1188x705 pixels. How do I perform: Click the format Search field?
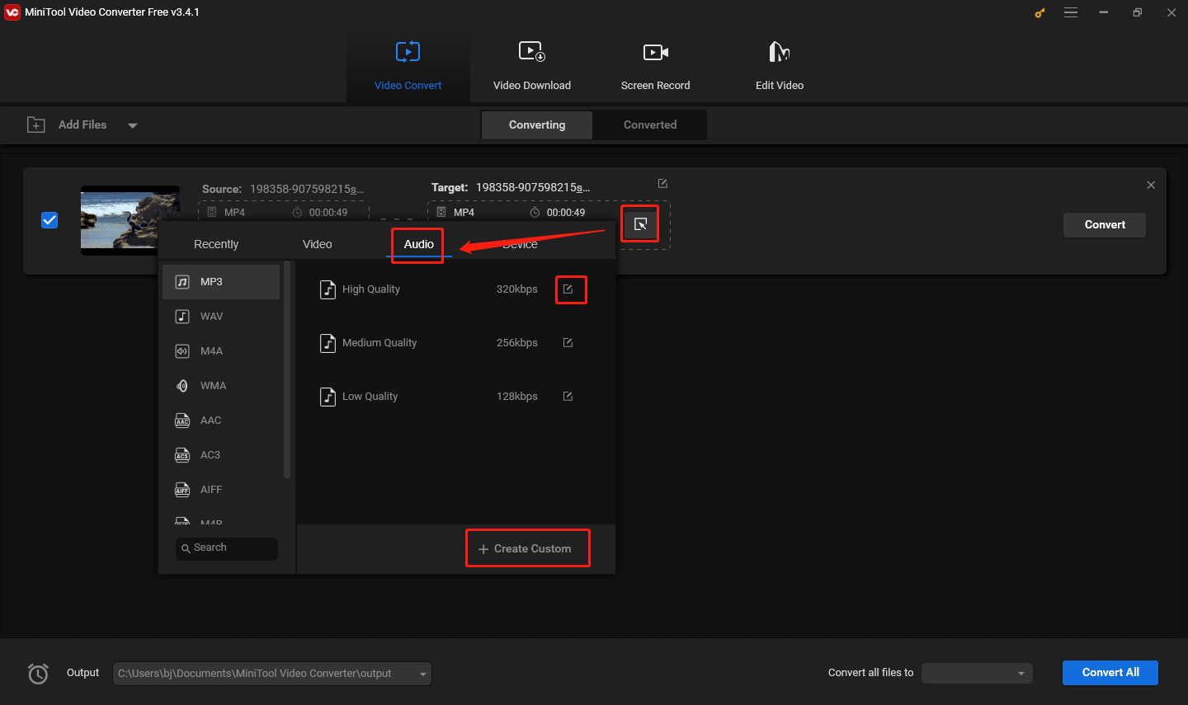coord(227,548)
